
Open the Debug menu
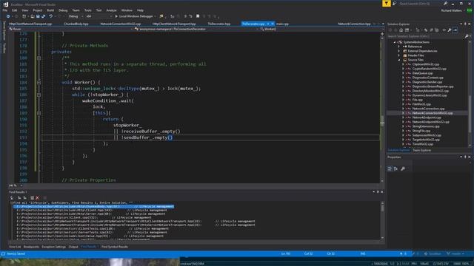63,10
